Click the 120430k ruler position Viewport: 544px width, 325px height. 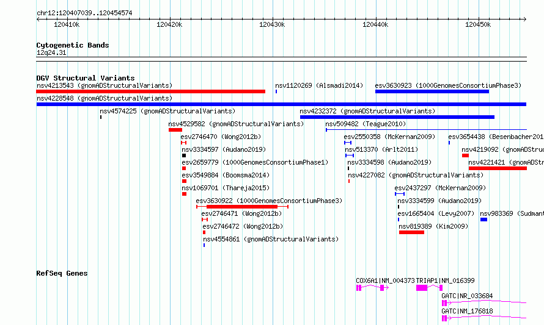[272, 24]
